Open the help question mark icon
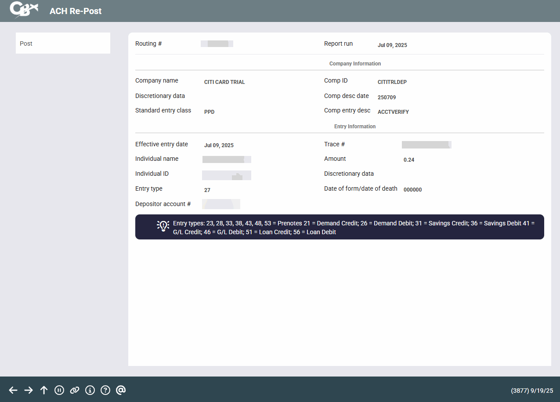 [105, 390]
